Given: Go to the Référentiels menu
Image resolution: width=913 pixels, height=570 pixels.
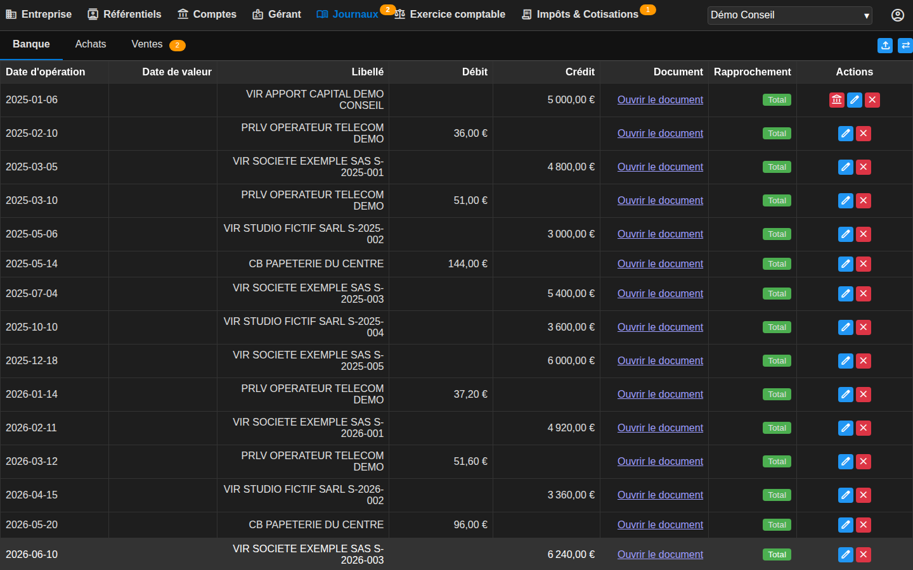Looking at the screenshot, I should pyautogui.click(x=124, y=15).
